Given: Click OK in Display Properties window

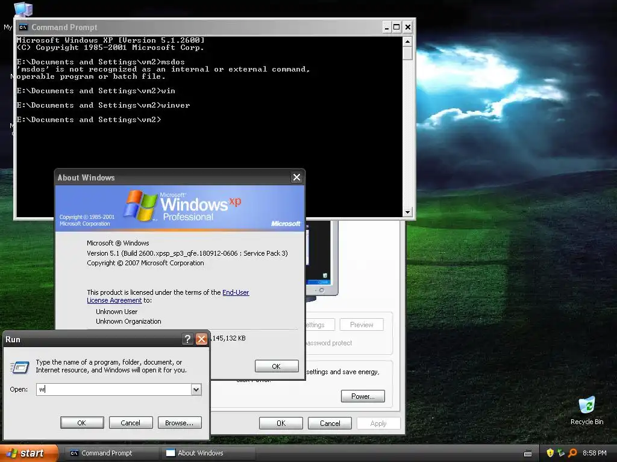Looking at the screenshot, I should pos(281,423).
